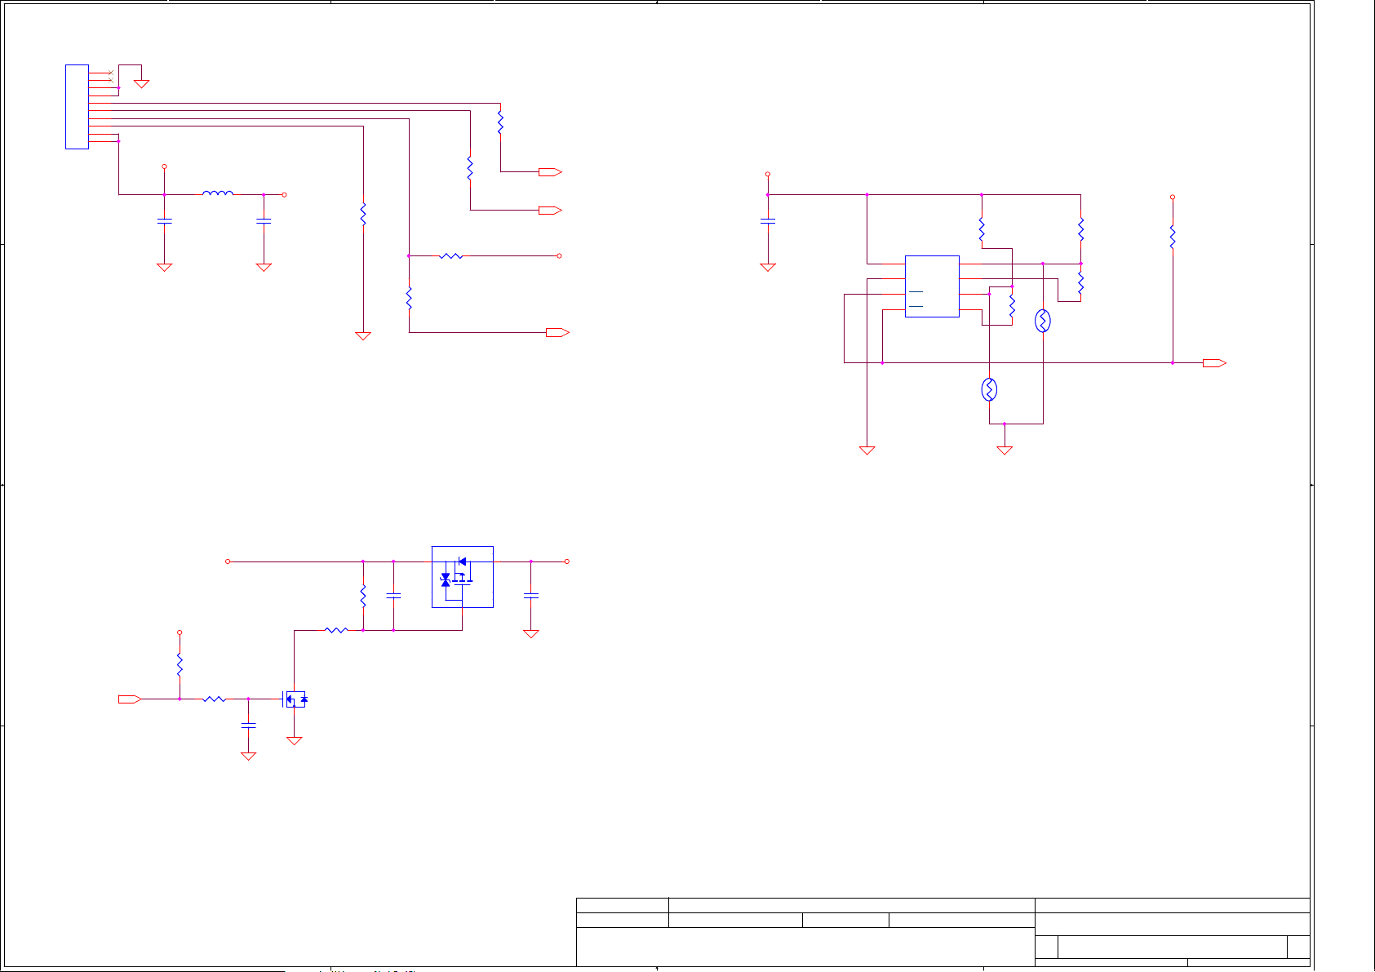Click the small MOSFET near the input port

tap(295, 699)
